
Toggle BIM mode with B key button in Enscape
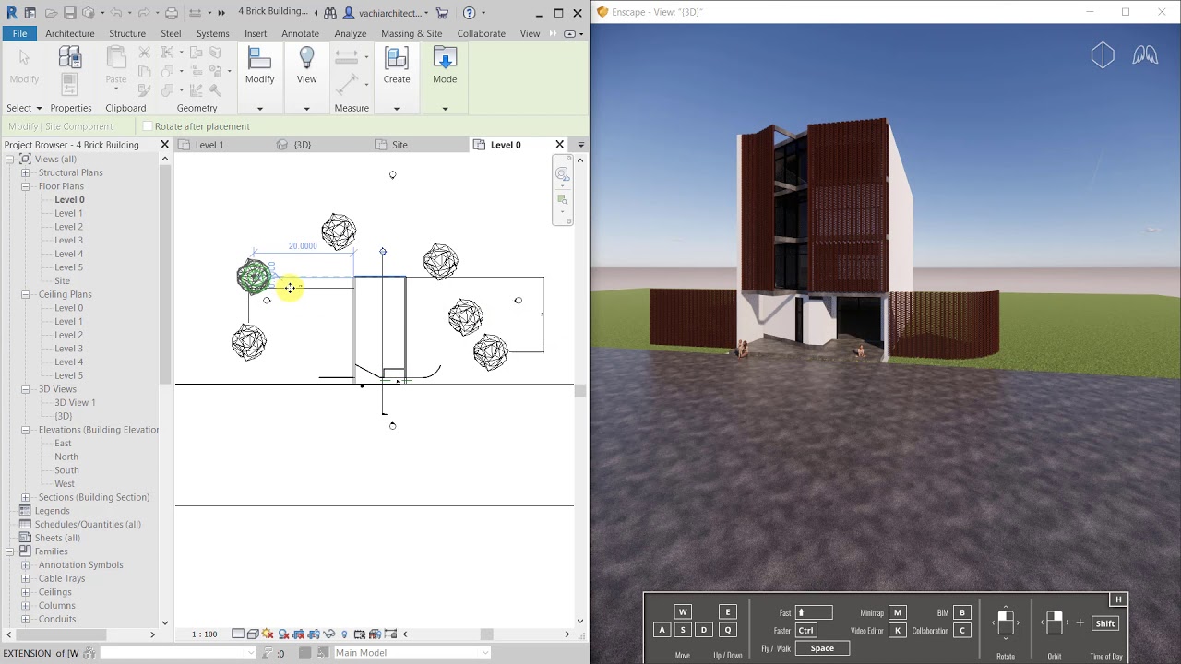[961, 612]
